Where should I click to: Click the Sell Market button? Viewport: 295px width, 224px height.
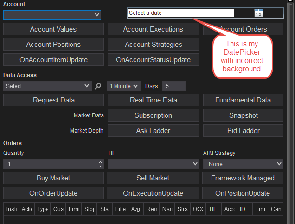(153, 178)
